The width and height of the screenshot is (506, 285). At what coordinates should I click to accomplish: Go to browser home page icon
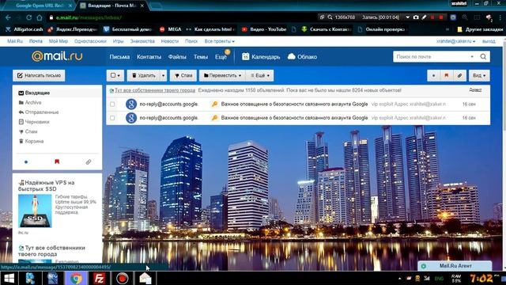click(40, 17)
